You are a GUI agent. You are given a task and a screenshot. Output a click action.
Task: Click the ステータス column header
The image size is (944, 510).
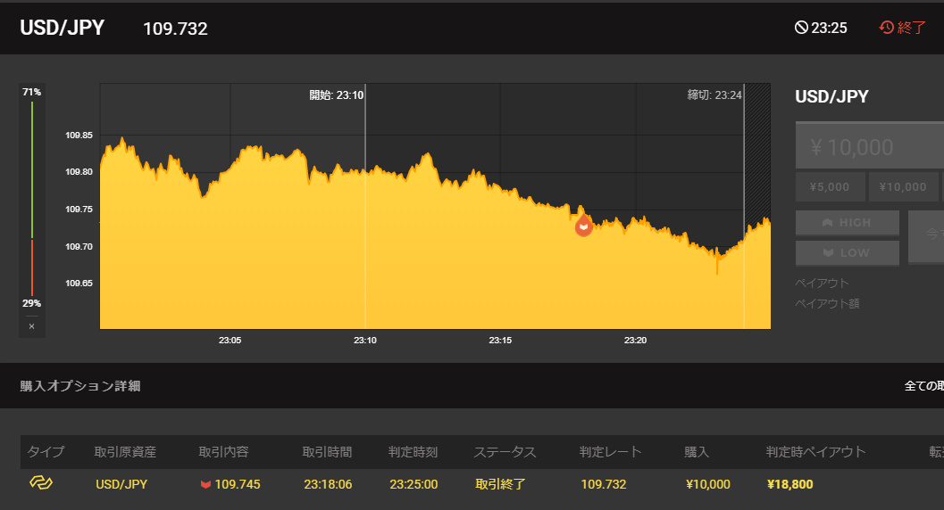(x=505, y=452)
